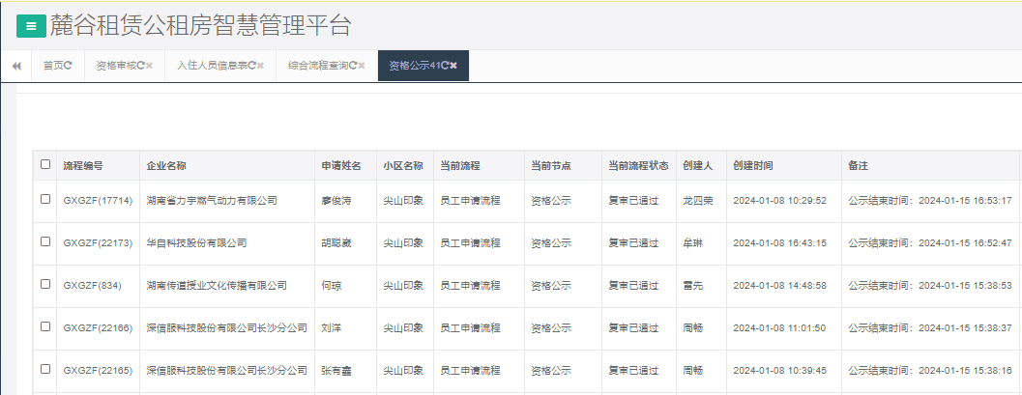
Task: Select process number GXGZF(834)
Action: coord(92,285)
